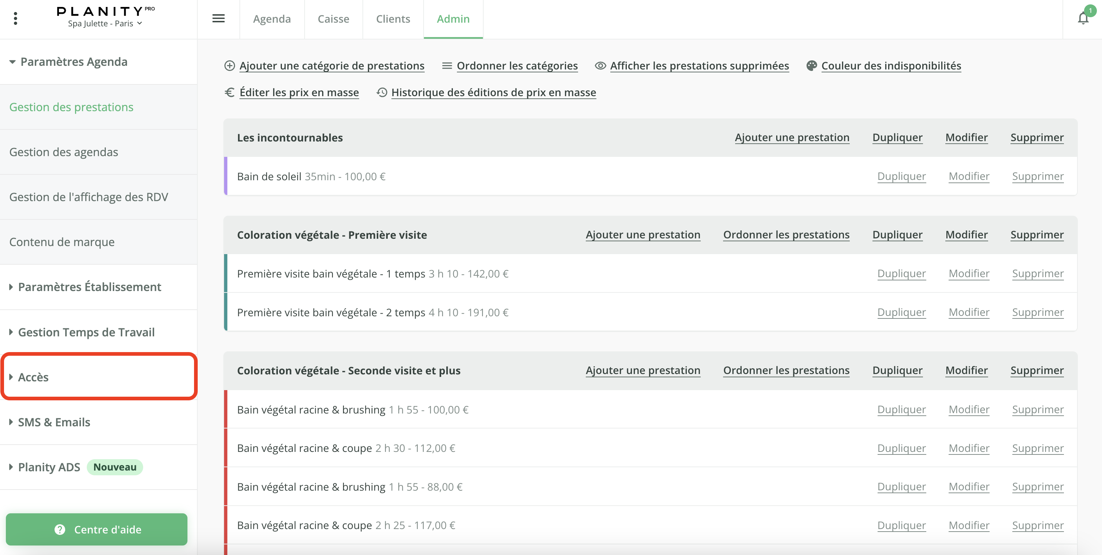Screen dimensions: 1102x555
Task: Switch to the Caisse tab
Action: 333,19
